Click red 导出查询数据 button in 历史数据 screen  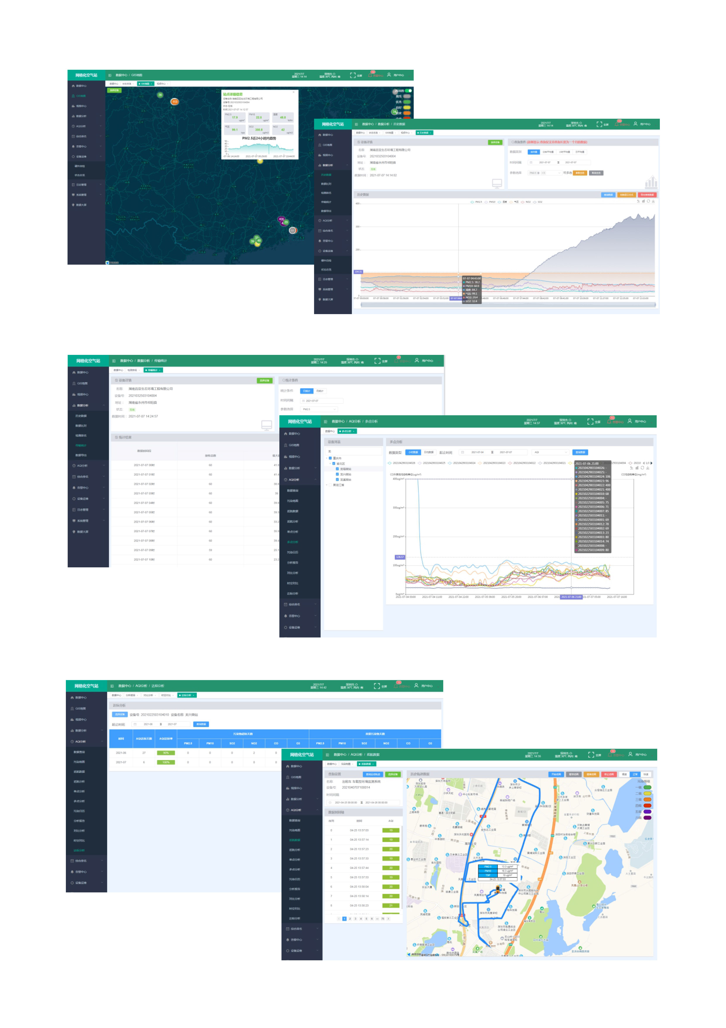click(647, 195)
